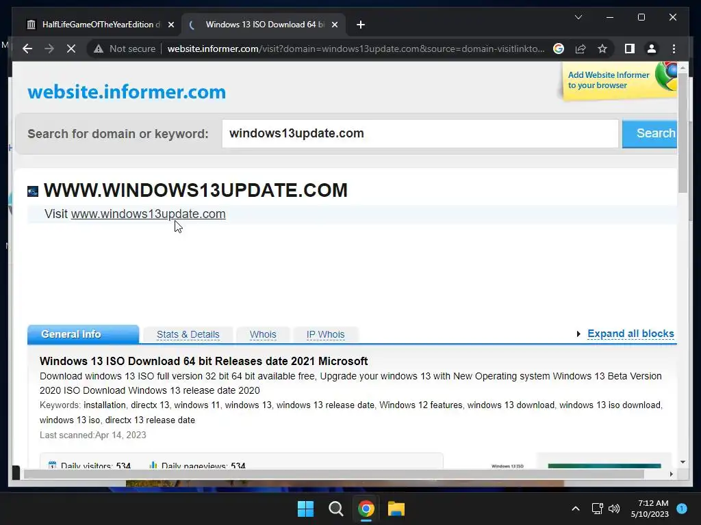Click Add Website Informer to browser banner
This screenshot has width=701, height=525.
(619, 81)
